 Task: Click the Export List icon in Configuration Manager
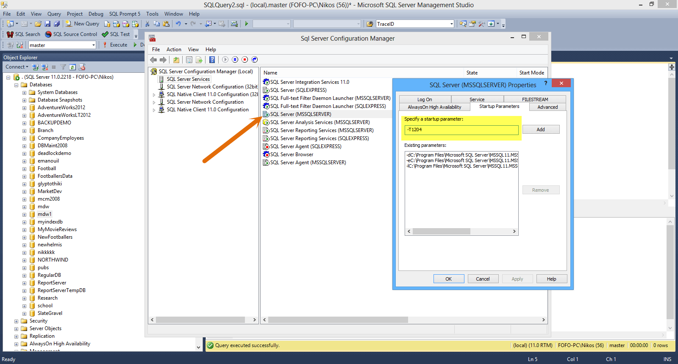tap(199, 60)
